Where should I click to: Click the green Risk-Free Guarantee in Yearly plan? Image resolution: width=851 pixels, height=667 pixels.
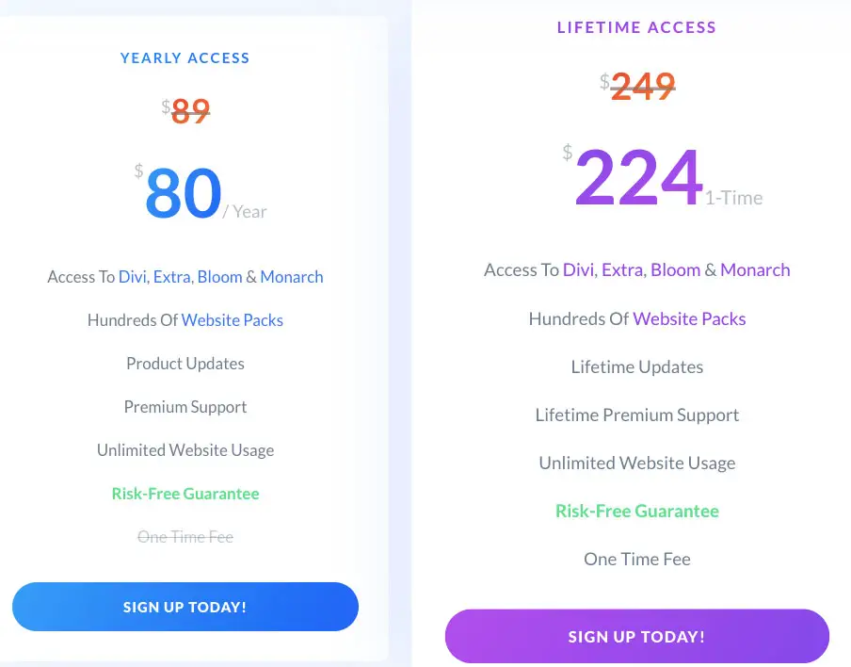(185, 494)
